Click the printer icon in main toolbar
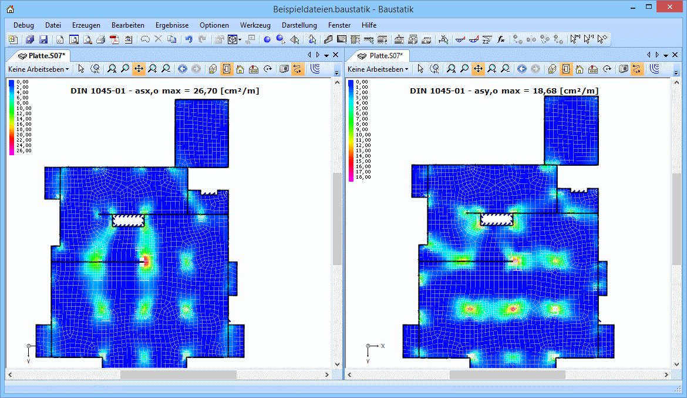Viewport: 687px width, 398px height. click(x=100, y=39)
